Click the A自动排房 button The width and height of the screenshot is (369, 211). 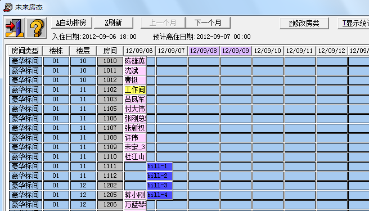pos(71,23)
